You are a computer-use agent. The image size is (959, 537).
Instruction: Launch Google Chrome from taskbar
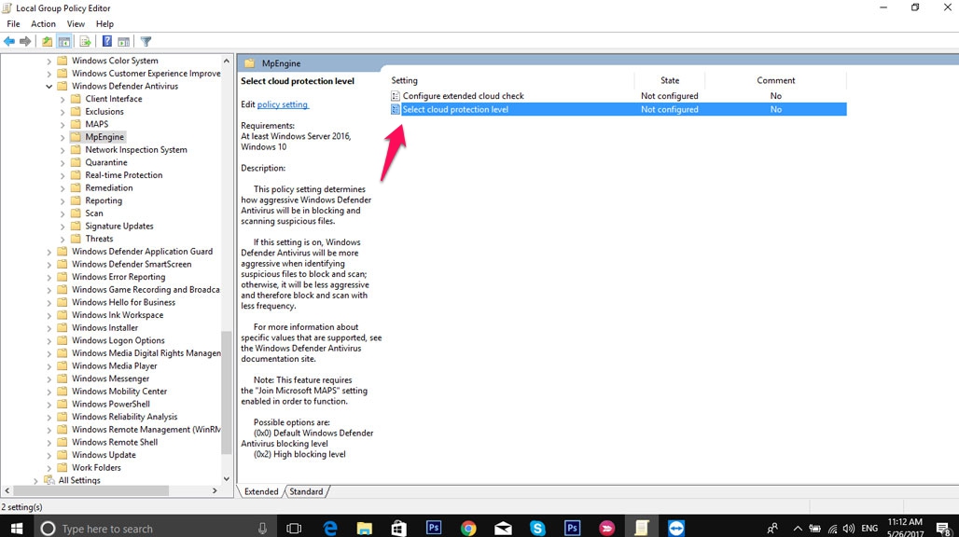(468, 528)
